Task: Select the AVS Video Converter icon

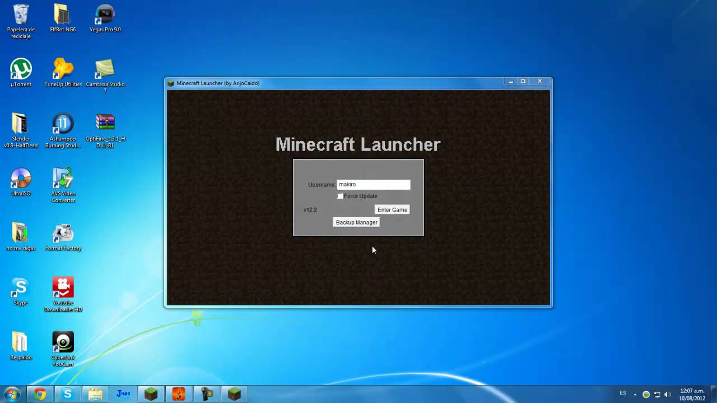Action: (63, 185)
